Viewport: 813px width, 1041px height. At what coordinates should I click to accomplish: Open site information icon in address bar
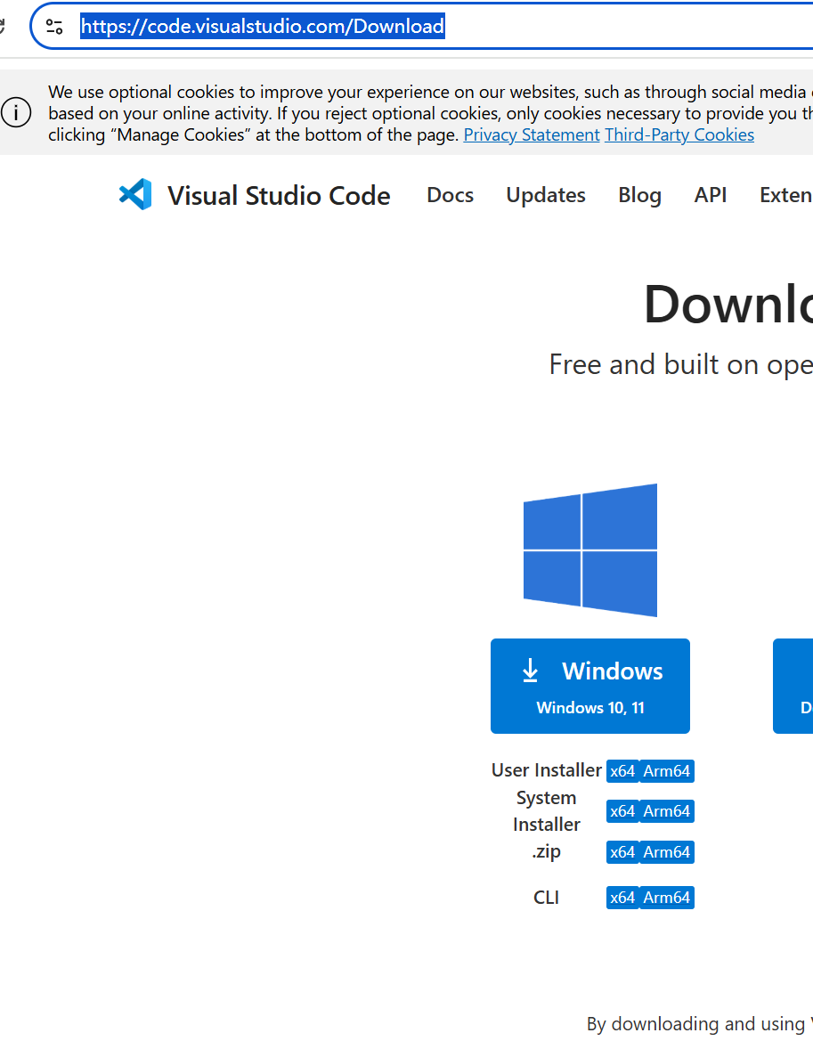coord(54,27)
